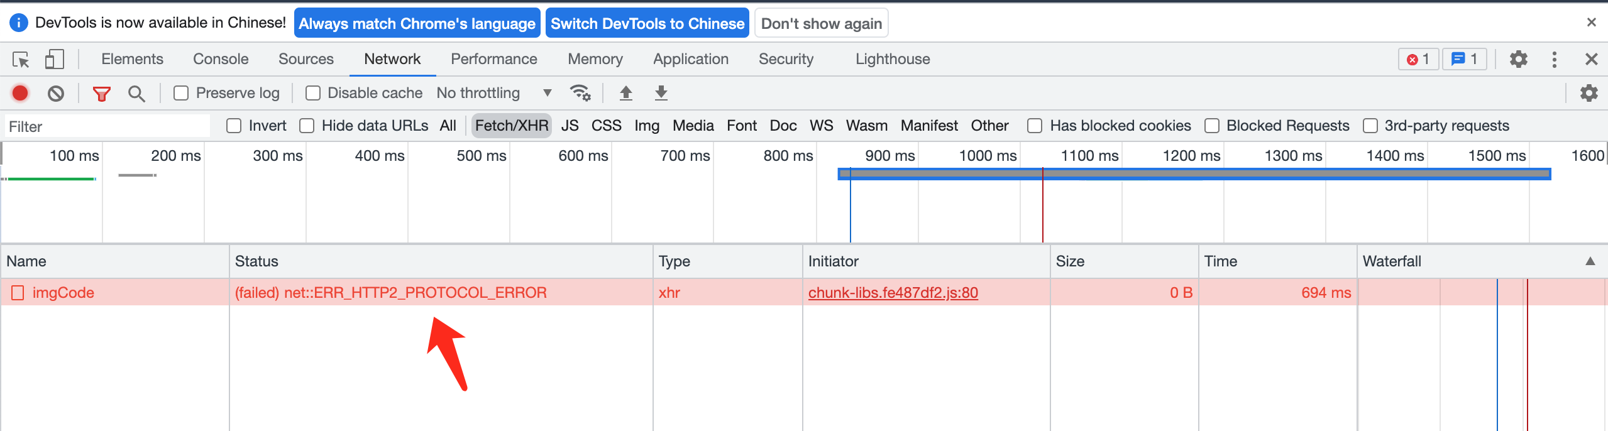
Task: Stop recording network log
Action: [x=20, y=94]
